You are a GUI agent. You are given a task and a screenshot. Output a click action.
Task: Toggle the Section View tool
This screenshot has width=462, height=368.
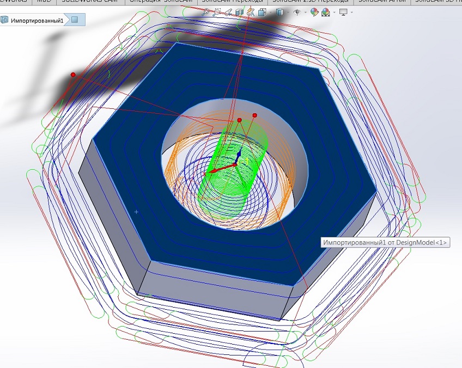240,12
